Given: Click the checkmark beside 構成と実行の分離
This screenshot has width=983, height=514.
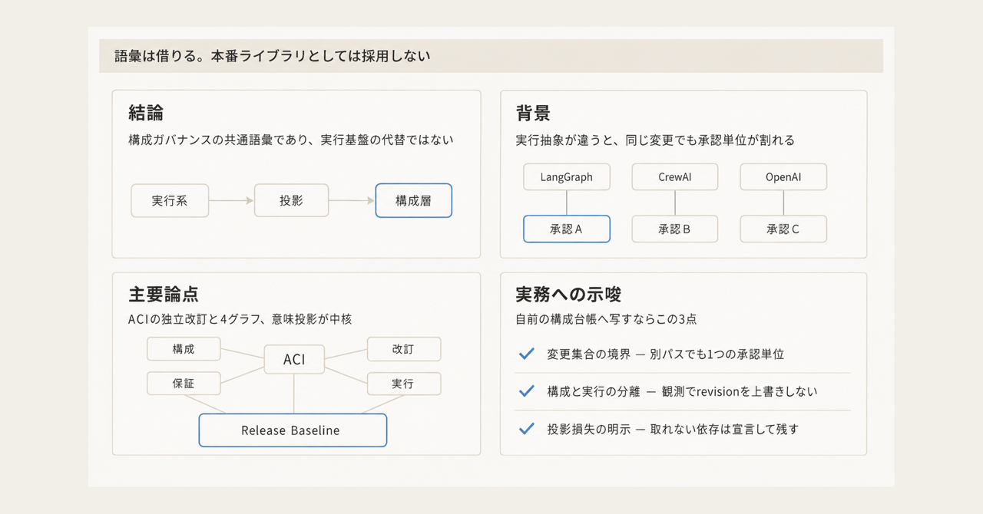Looking at the screenshot, I should click(x=527, y=391).
